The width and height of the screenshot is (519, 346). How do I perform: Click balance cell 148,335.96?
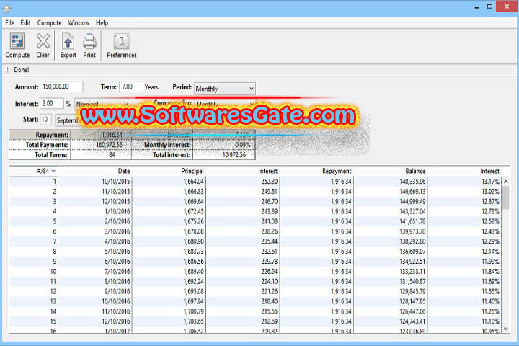[x=412, y=182]
